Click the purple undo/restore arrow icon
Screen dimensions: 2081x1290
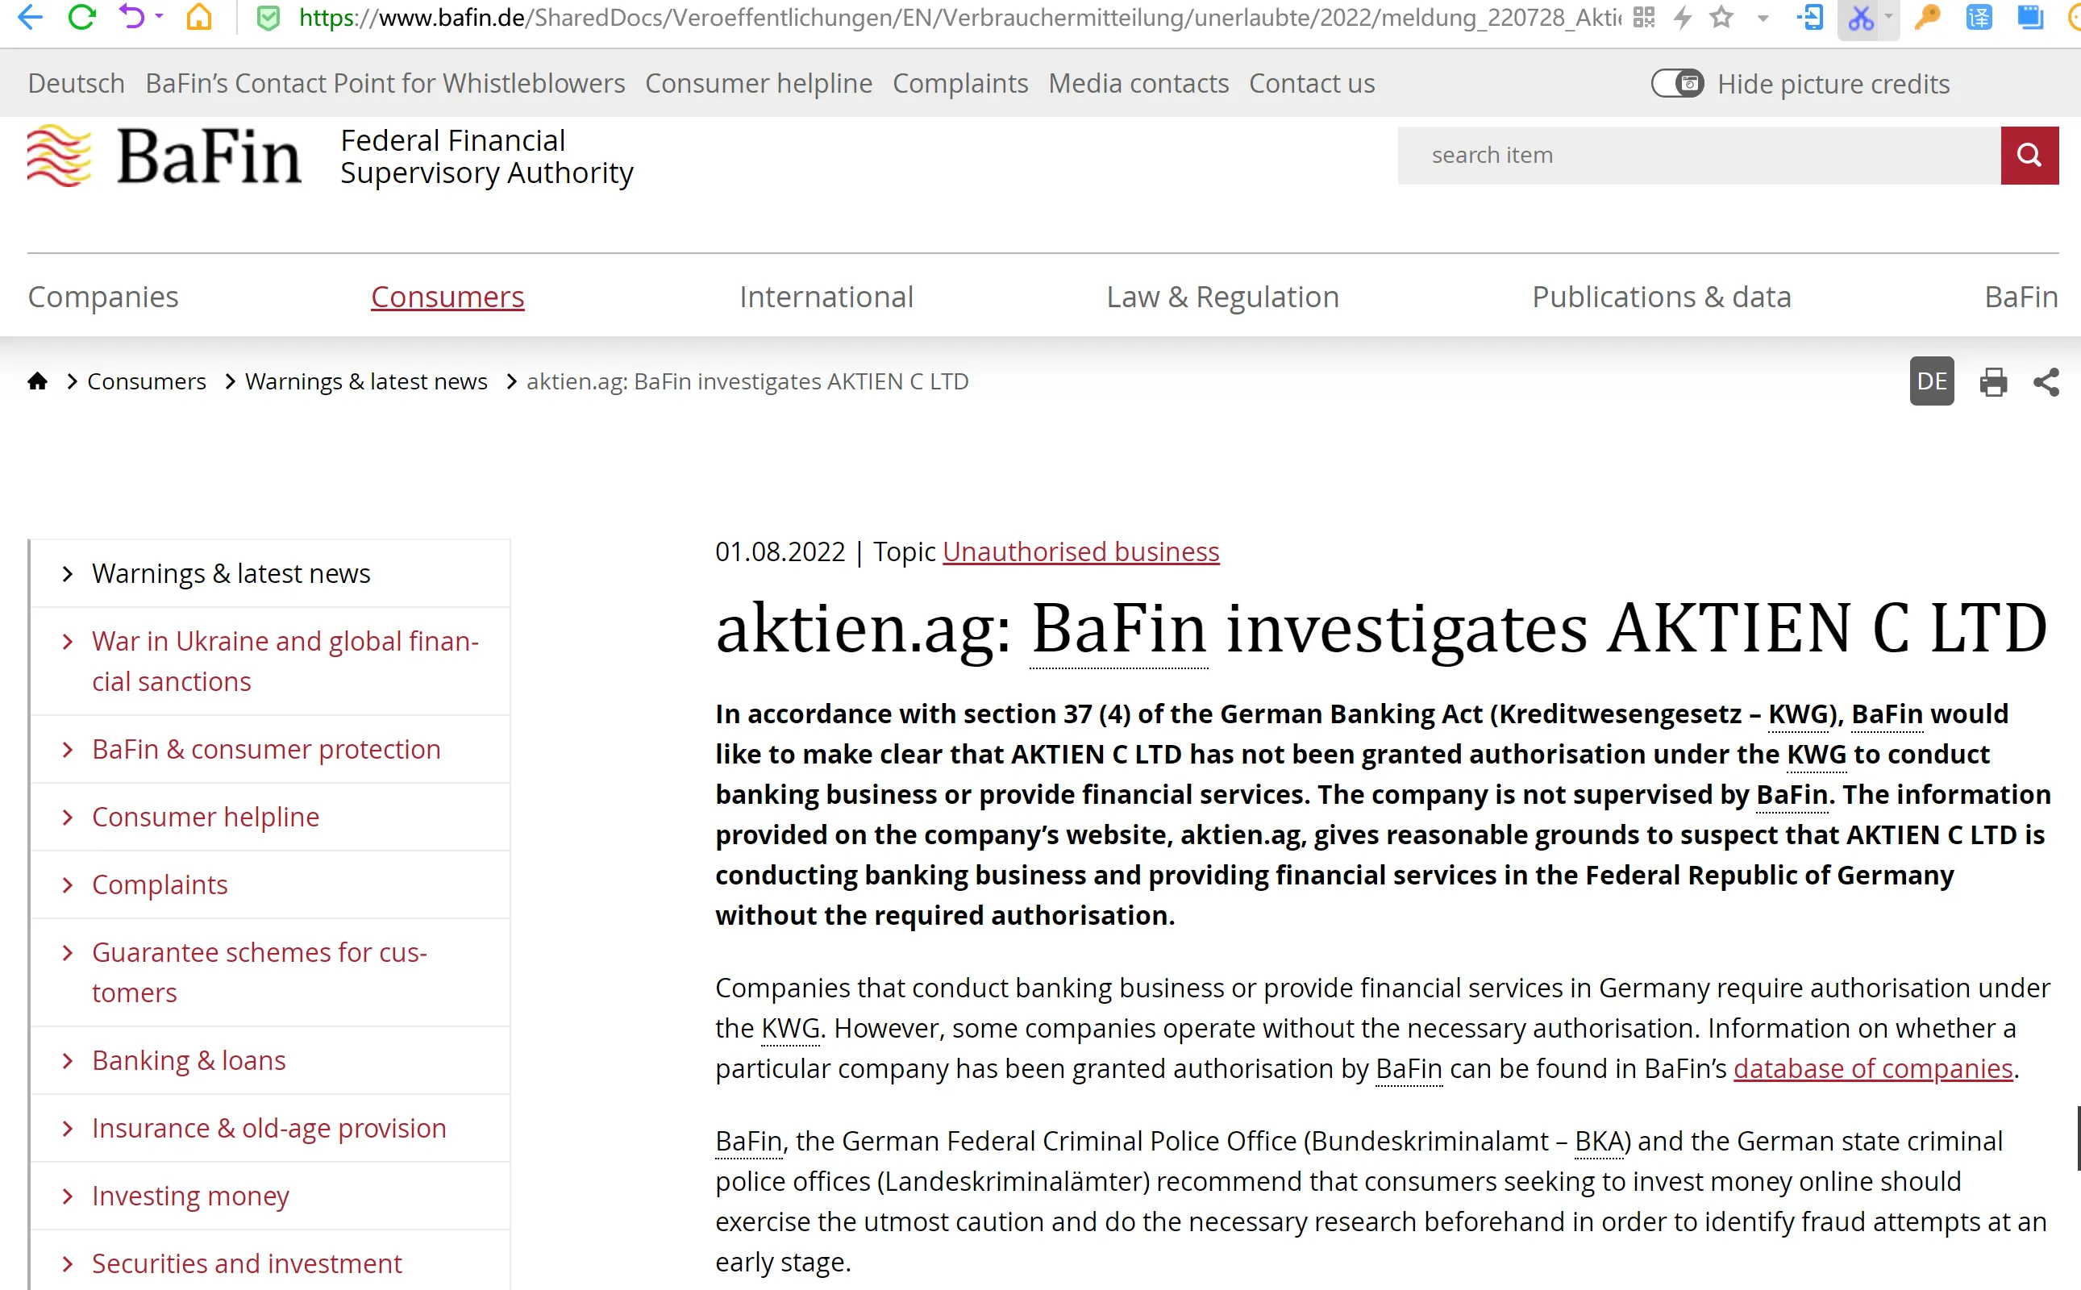click(x=132, y=17)
